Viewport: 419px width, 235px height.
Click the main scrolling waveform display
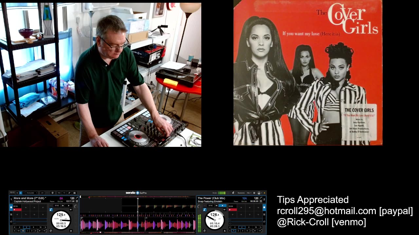138,214
